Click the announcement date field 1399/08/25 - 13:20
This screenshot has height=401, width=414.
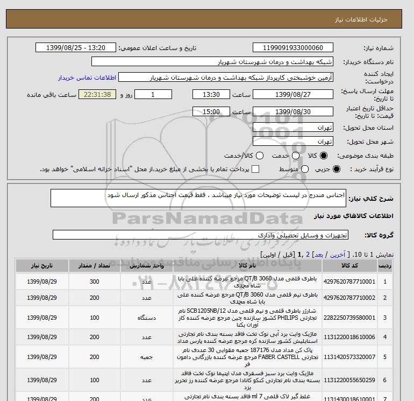click(x=76, y=47)
